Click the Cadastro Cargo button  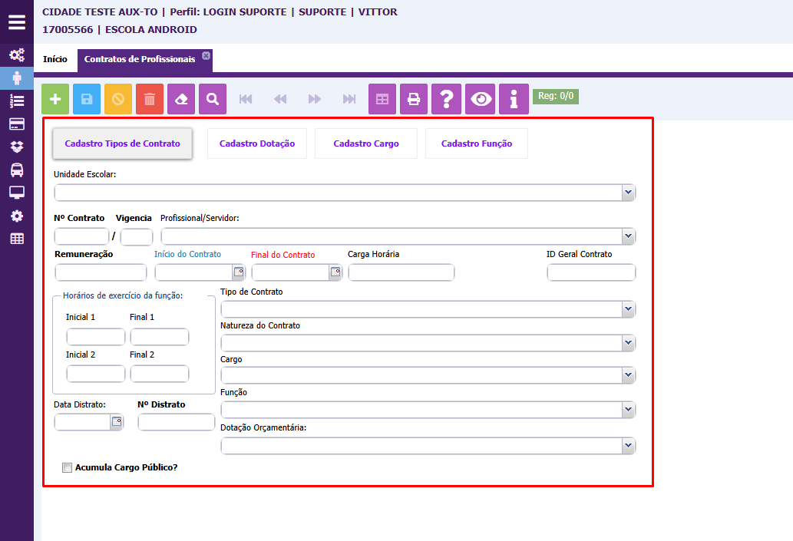366,143
